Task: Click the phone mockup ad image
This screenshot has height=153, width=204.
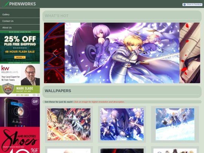Action: click(20, 112)
